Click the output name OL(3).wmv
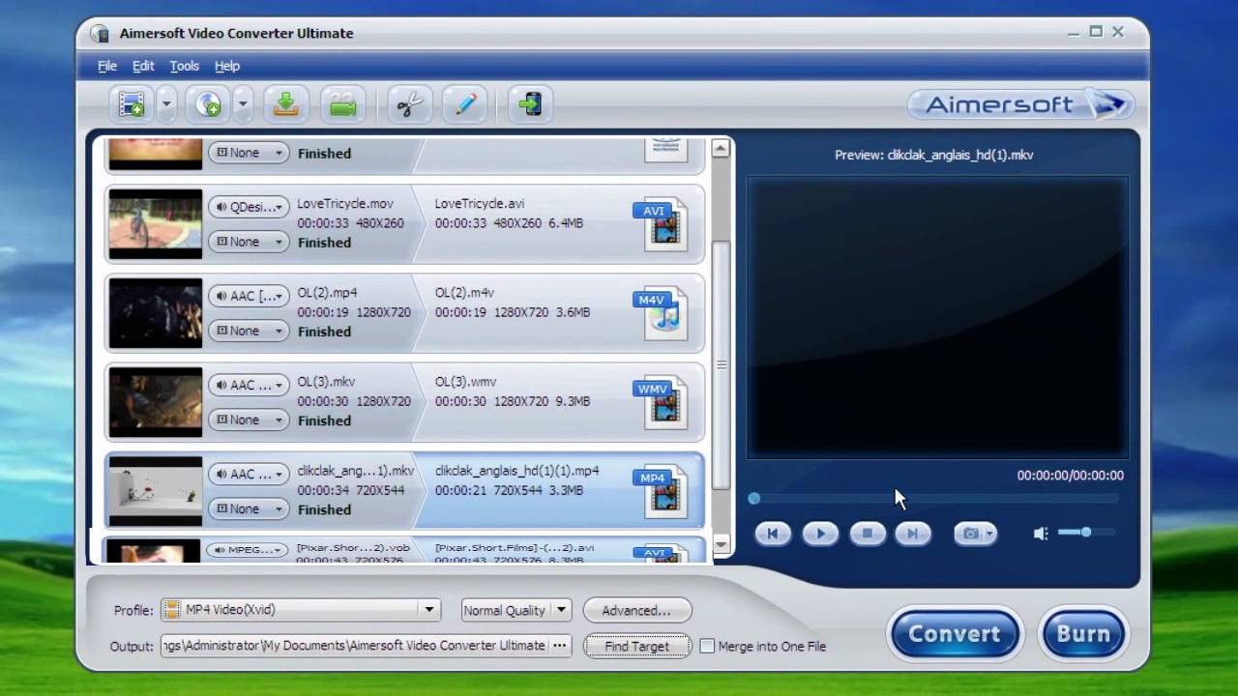Viewport: 1238px width, 696px height. click(465, 382)
